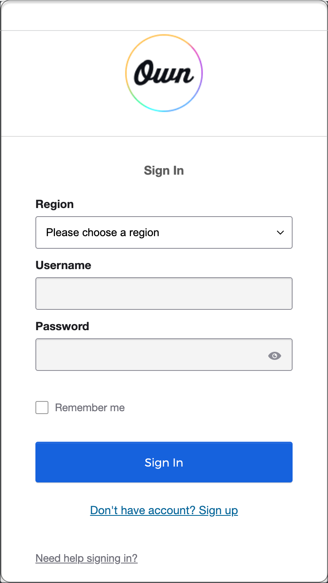This screenshot has width=328, height=583.
Task: Click the Region field label
Action: click(x=55, y=204)
